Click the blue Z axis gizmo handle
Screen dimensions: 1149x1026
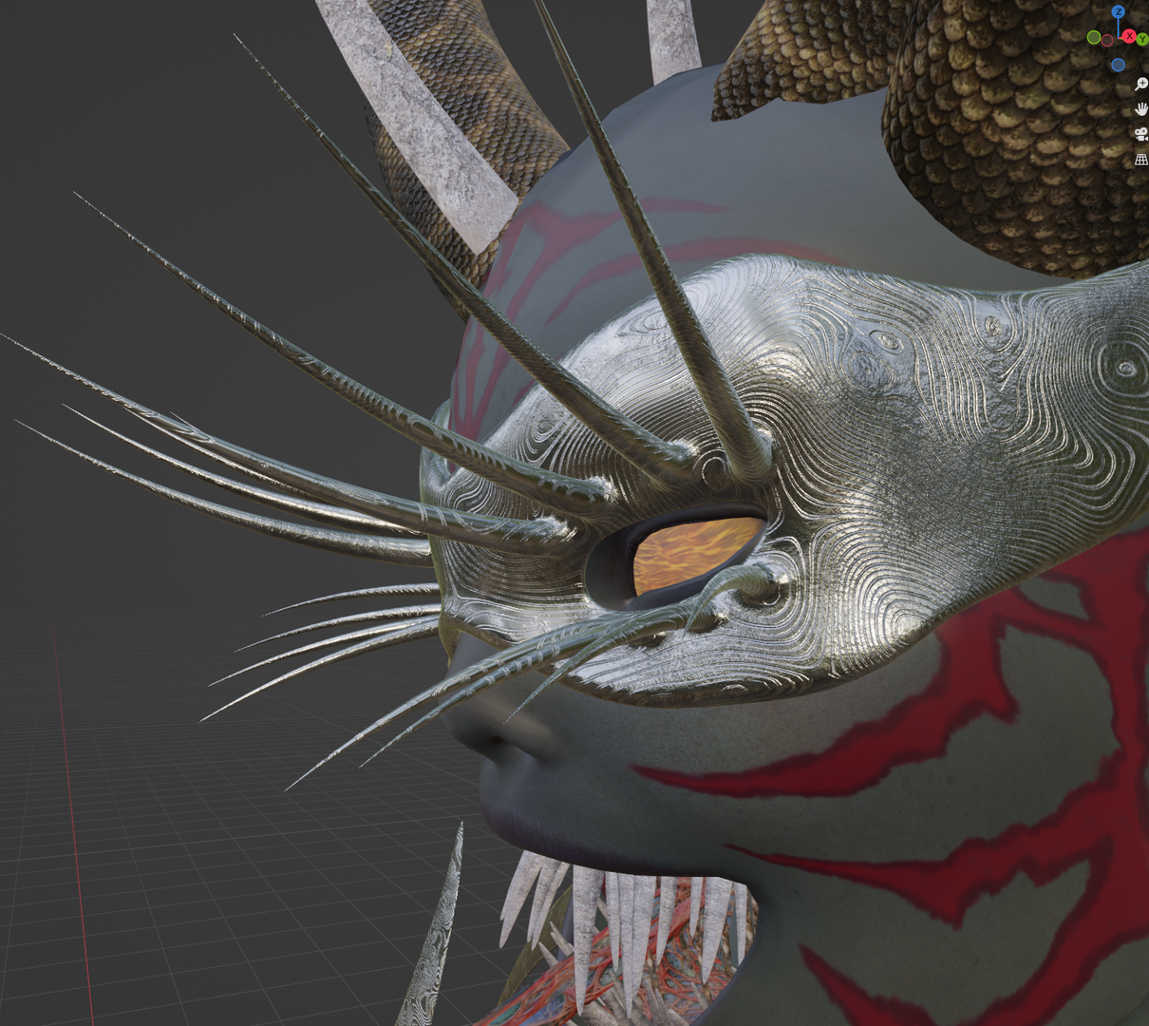pos(1118,11)
